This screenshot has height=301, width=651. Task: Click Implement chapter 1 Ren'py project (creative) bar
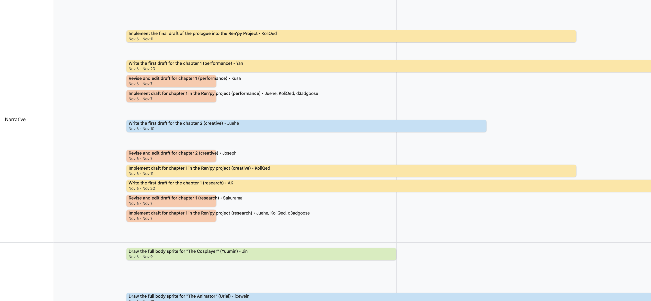(351, 171)
